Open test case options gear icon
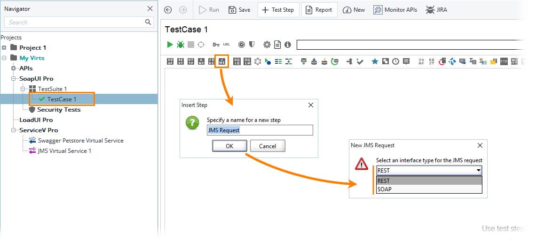Image resolution: width=536 pixels, height=241 pixels. coord(267,45)
